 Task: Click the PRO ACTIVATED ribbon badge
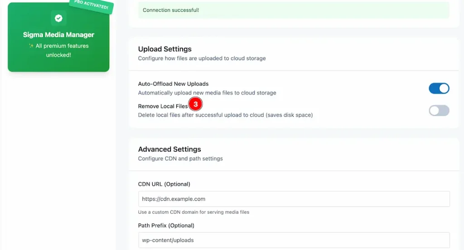coord(91,5)
